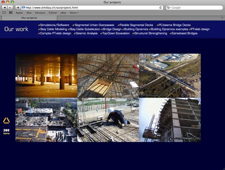Click the browser forward arrow button
The height and width of the screenshot is (170, 225).
point(10,8)
